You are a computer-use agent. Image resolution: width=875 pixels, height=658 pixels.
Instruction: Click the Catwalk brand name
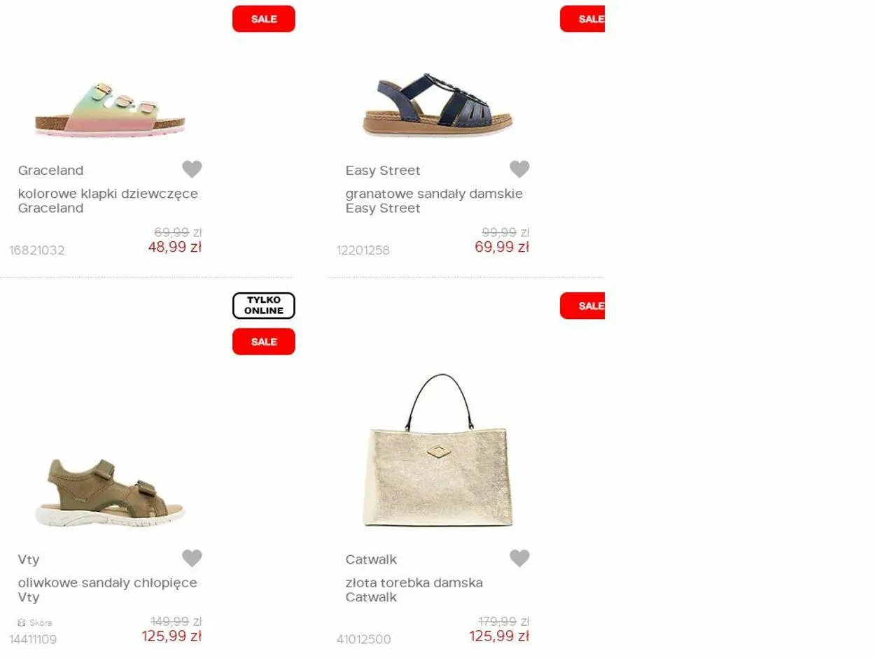click(371, 559)
